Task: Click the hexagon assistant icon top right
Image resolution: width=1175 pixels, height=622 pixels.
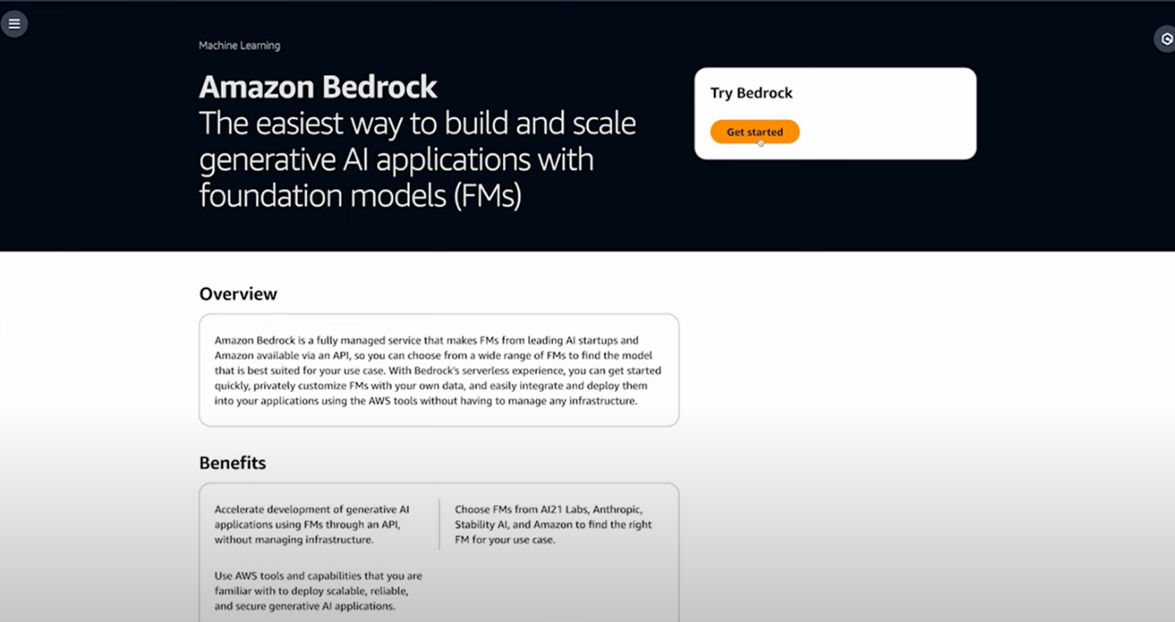Action: [1166, 39]
